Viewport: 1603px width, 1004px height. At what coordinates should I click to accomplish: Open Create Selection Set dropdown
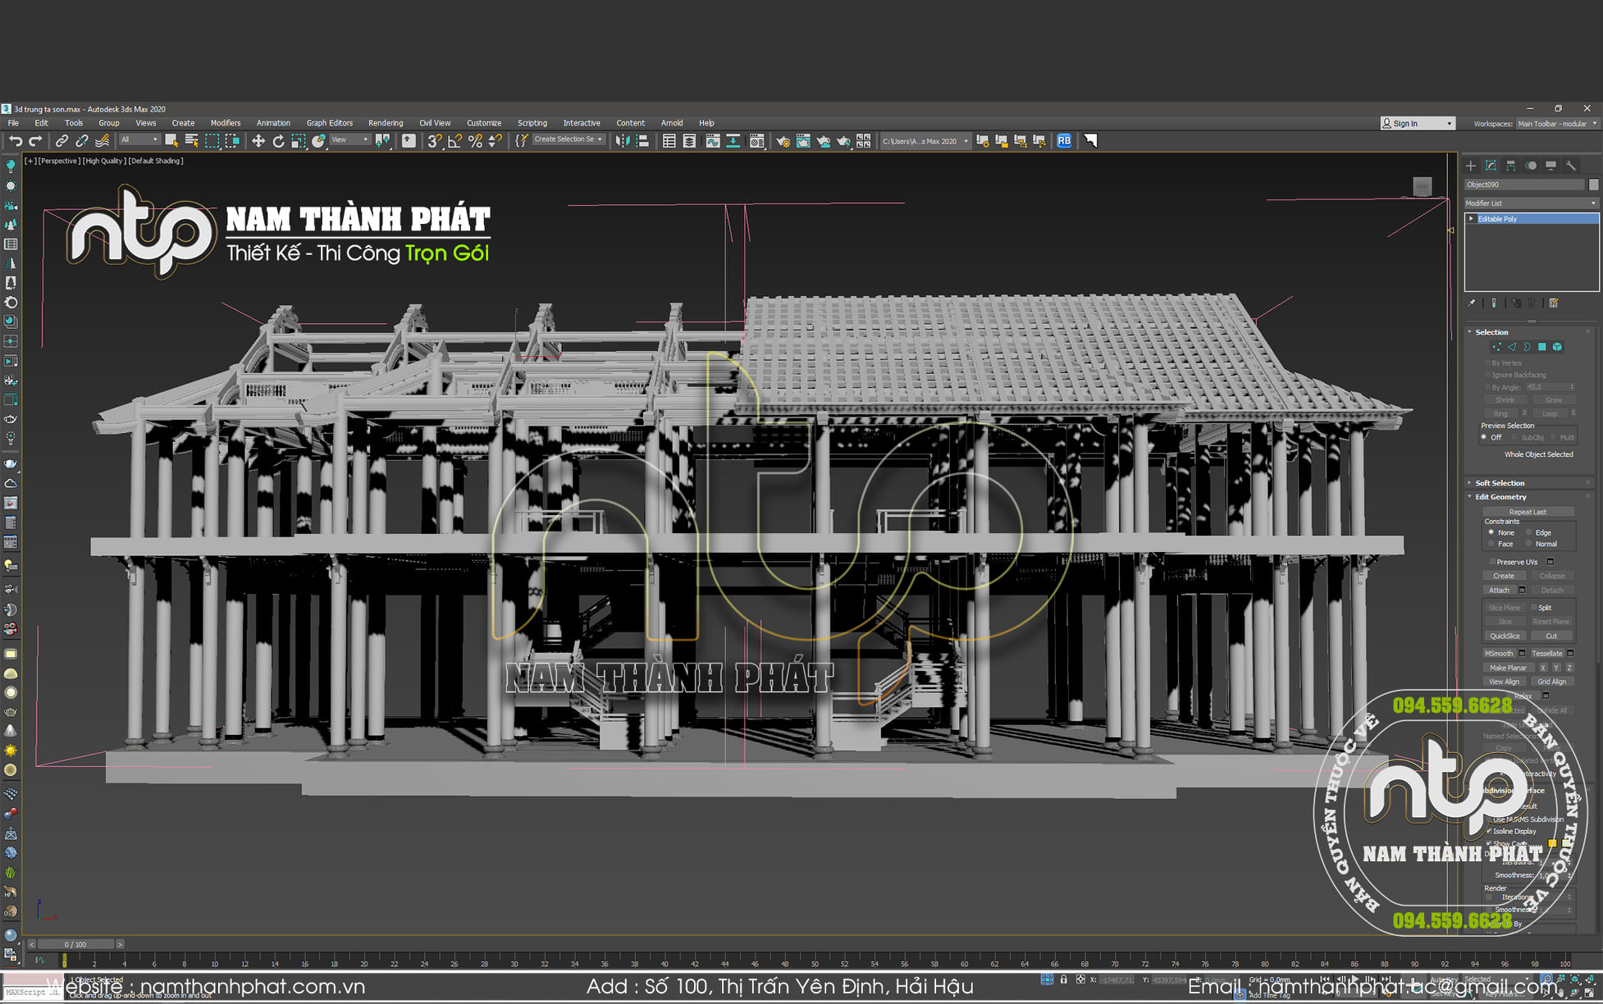[x=569, y=140]
